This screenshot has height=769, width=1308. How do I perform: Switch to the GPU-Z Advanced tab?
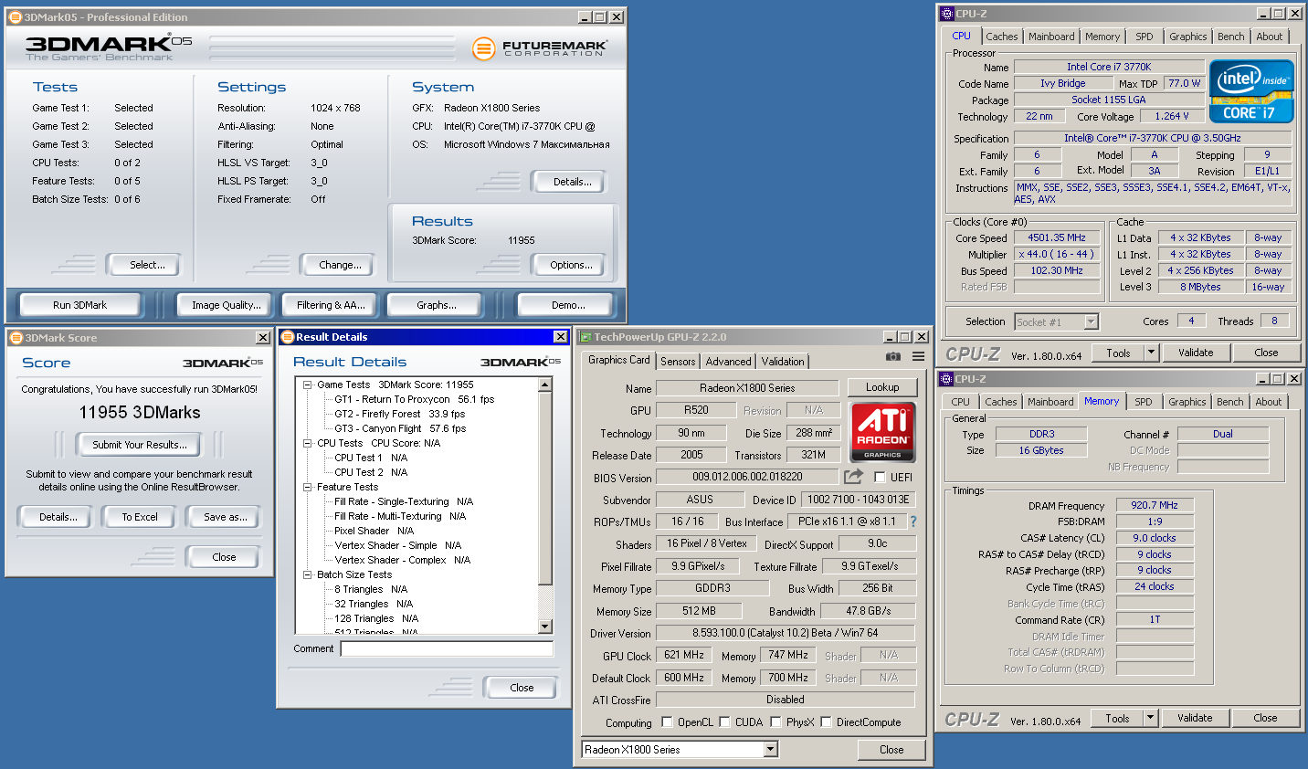[728, 362]
